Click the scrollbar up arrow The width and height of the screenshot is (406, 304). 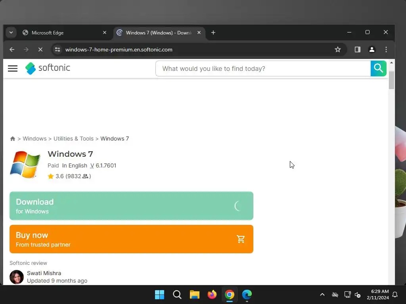tap(391, 63)
